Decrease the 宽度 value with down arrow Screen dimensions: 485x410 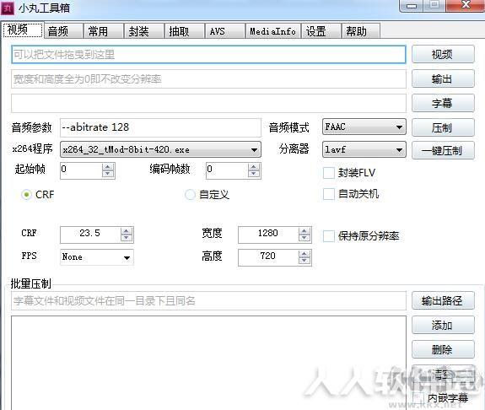[304, 238]
